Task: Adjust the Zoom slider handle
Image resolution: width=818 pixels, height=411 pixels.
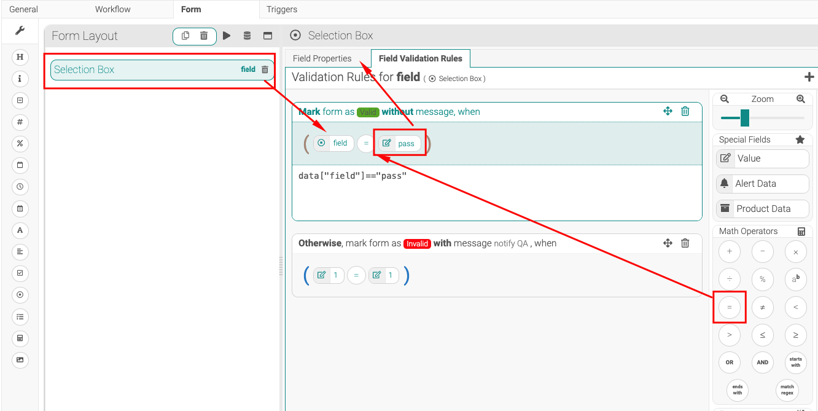Action: click(744, 117)
